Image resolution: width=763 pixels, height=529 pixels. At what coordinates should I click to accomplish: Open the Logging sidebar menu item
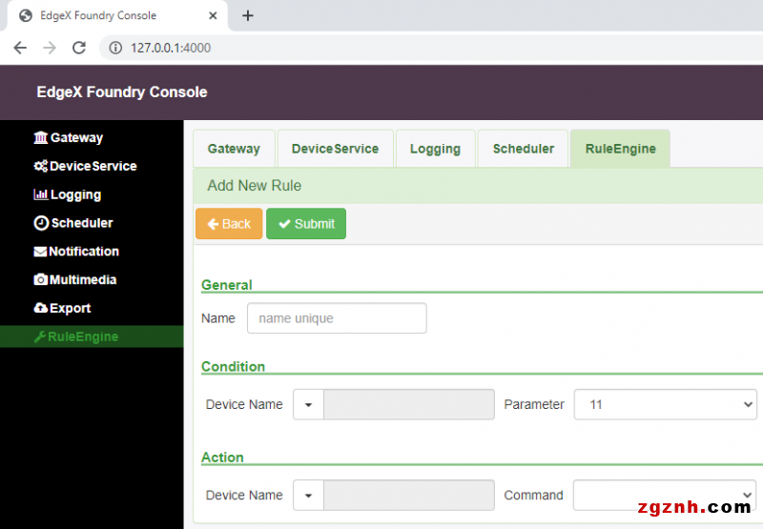92,194
